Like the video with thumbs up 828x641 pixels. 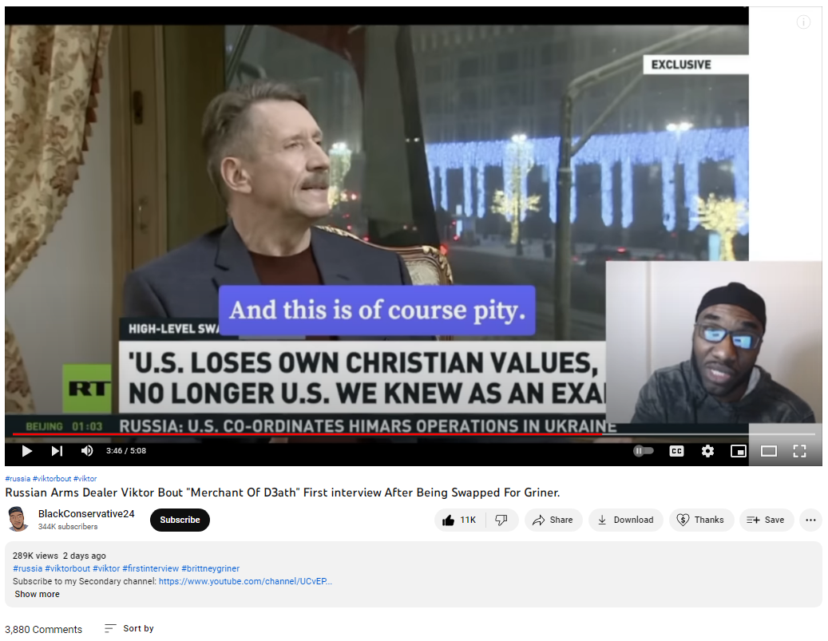(459, 520)
